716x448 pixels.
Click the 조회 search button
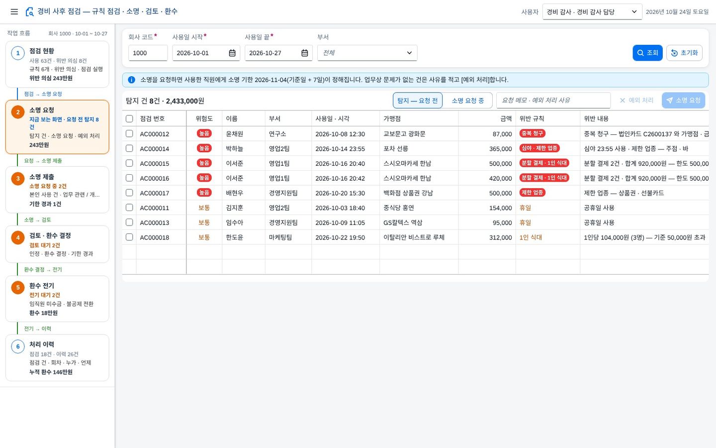(647, 53)
